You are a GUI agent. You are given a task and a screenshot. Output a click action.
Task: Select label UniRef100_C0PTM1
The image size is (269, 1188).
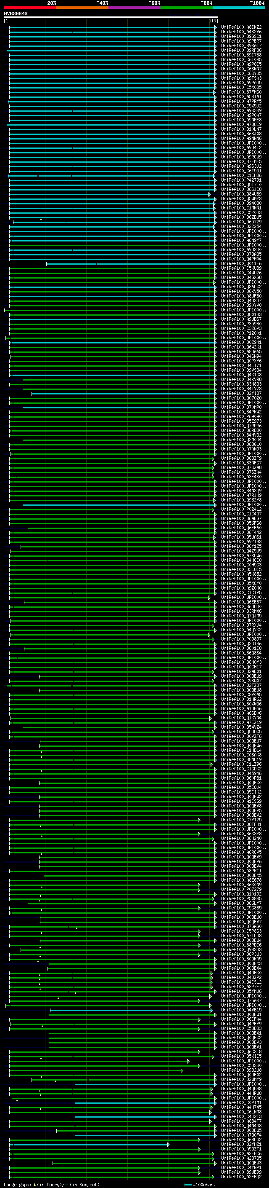tap(241, 1103)
